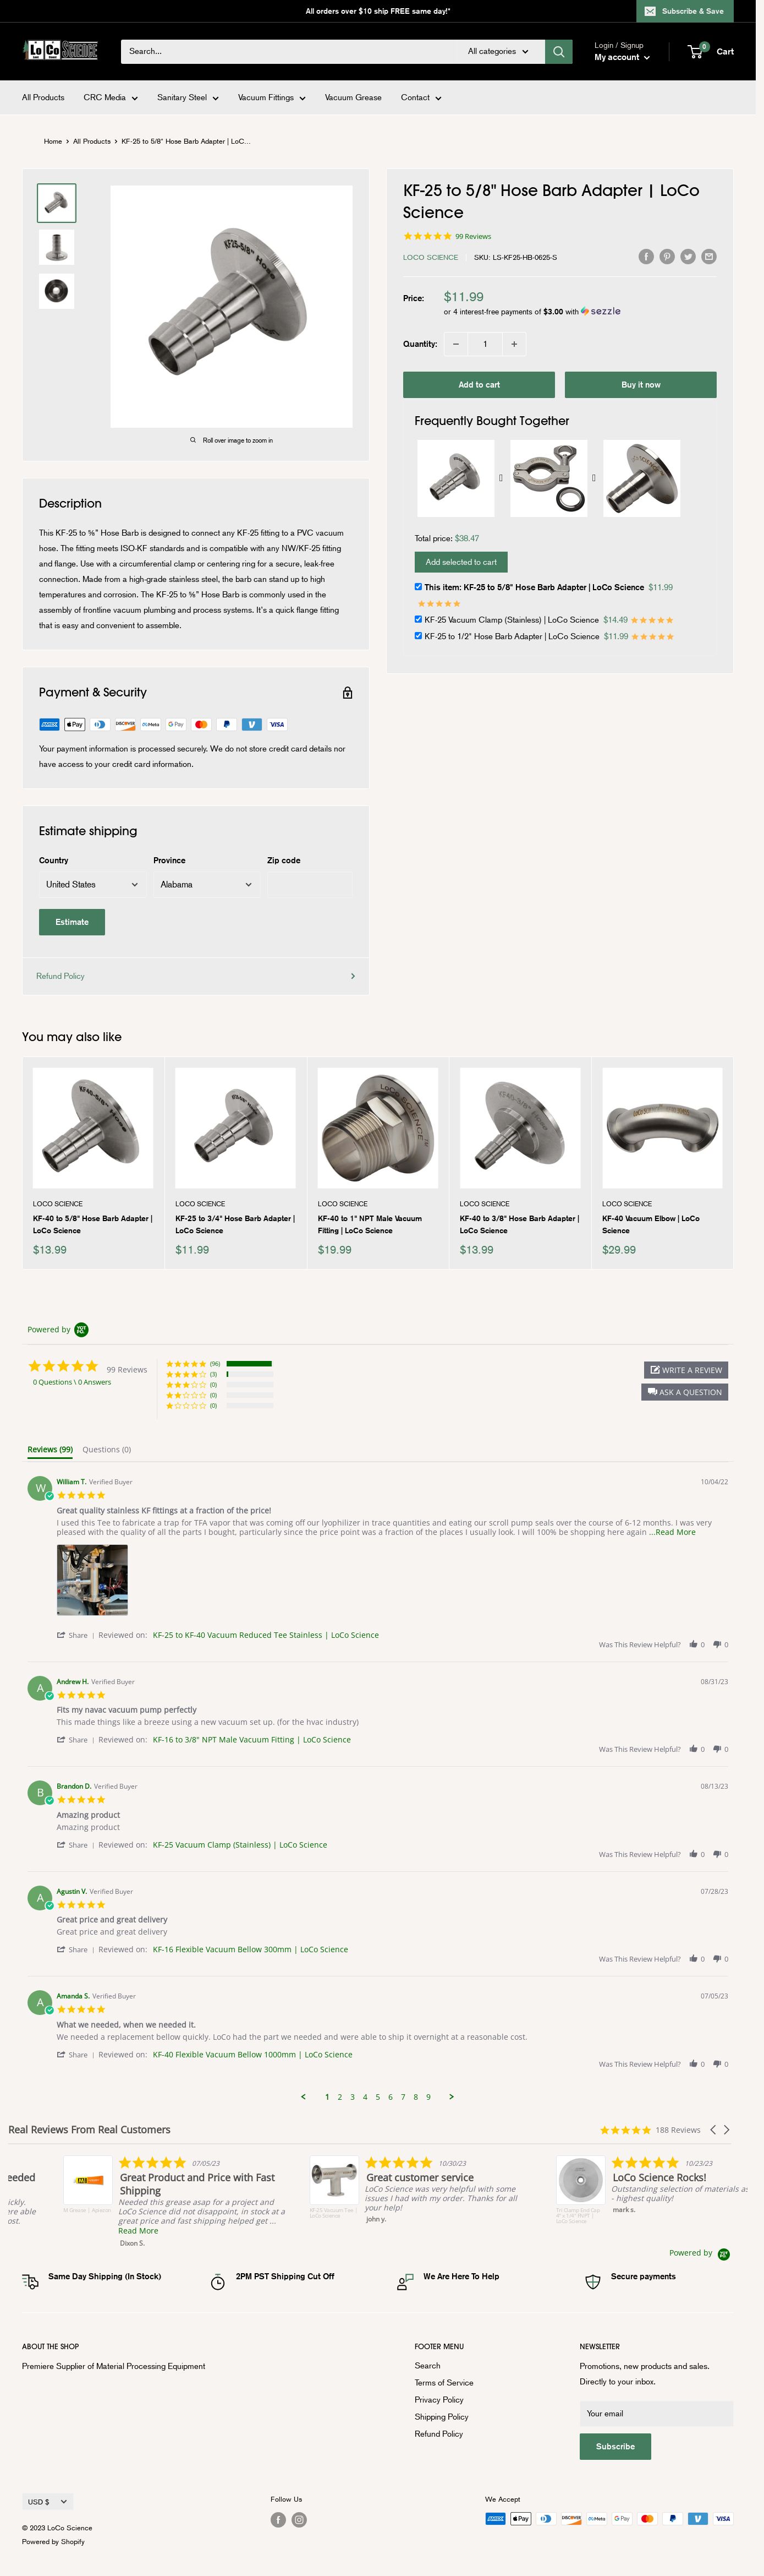The height and width of the screenshot is (2576, 764).
Task: Uncheck KF-25 to 1/2" Hose Barb checkbox
Action: [417, 635]
